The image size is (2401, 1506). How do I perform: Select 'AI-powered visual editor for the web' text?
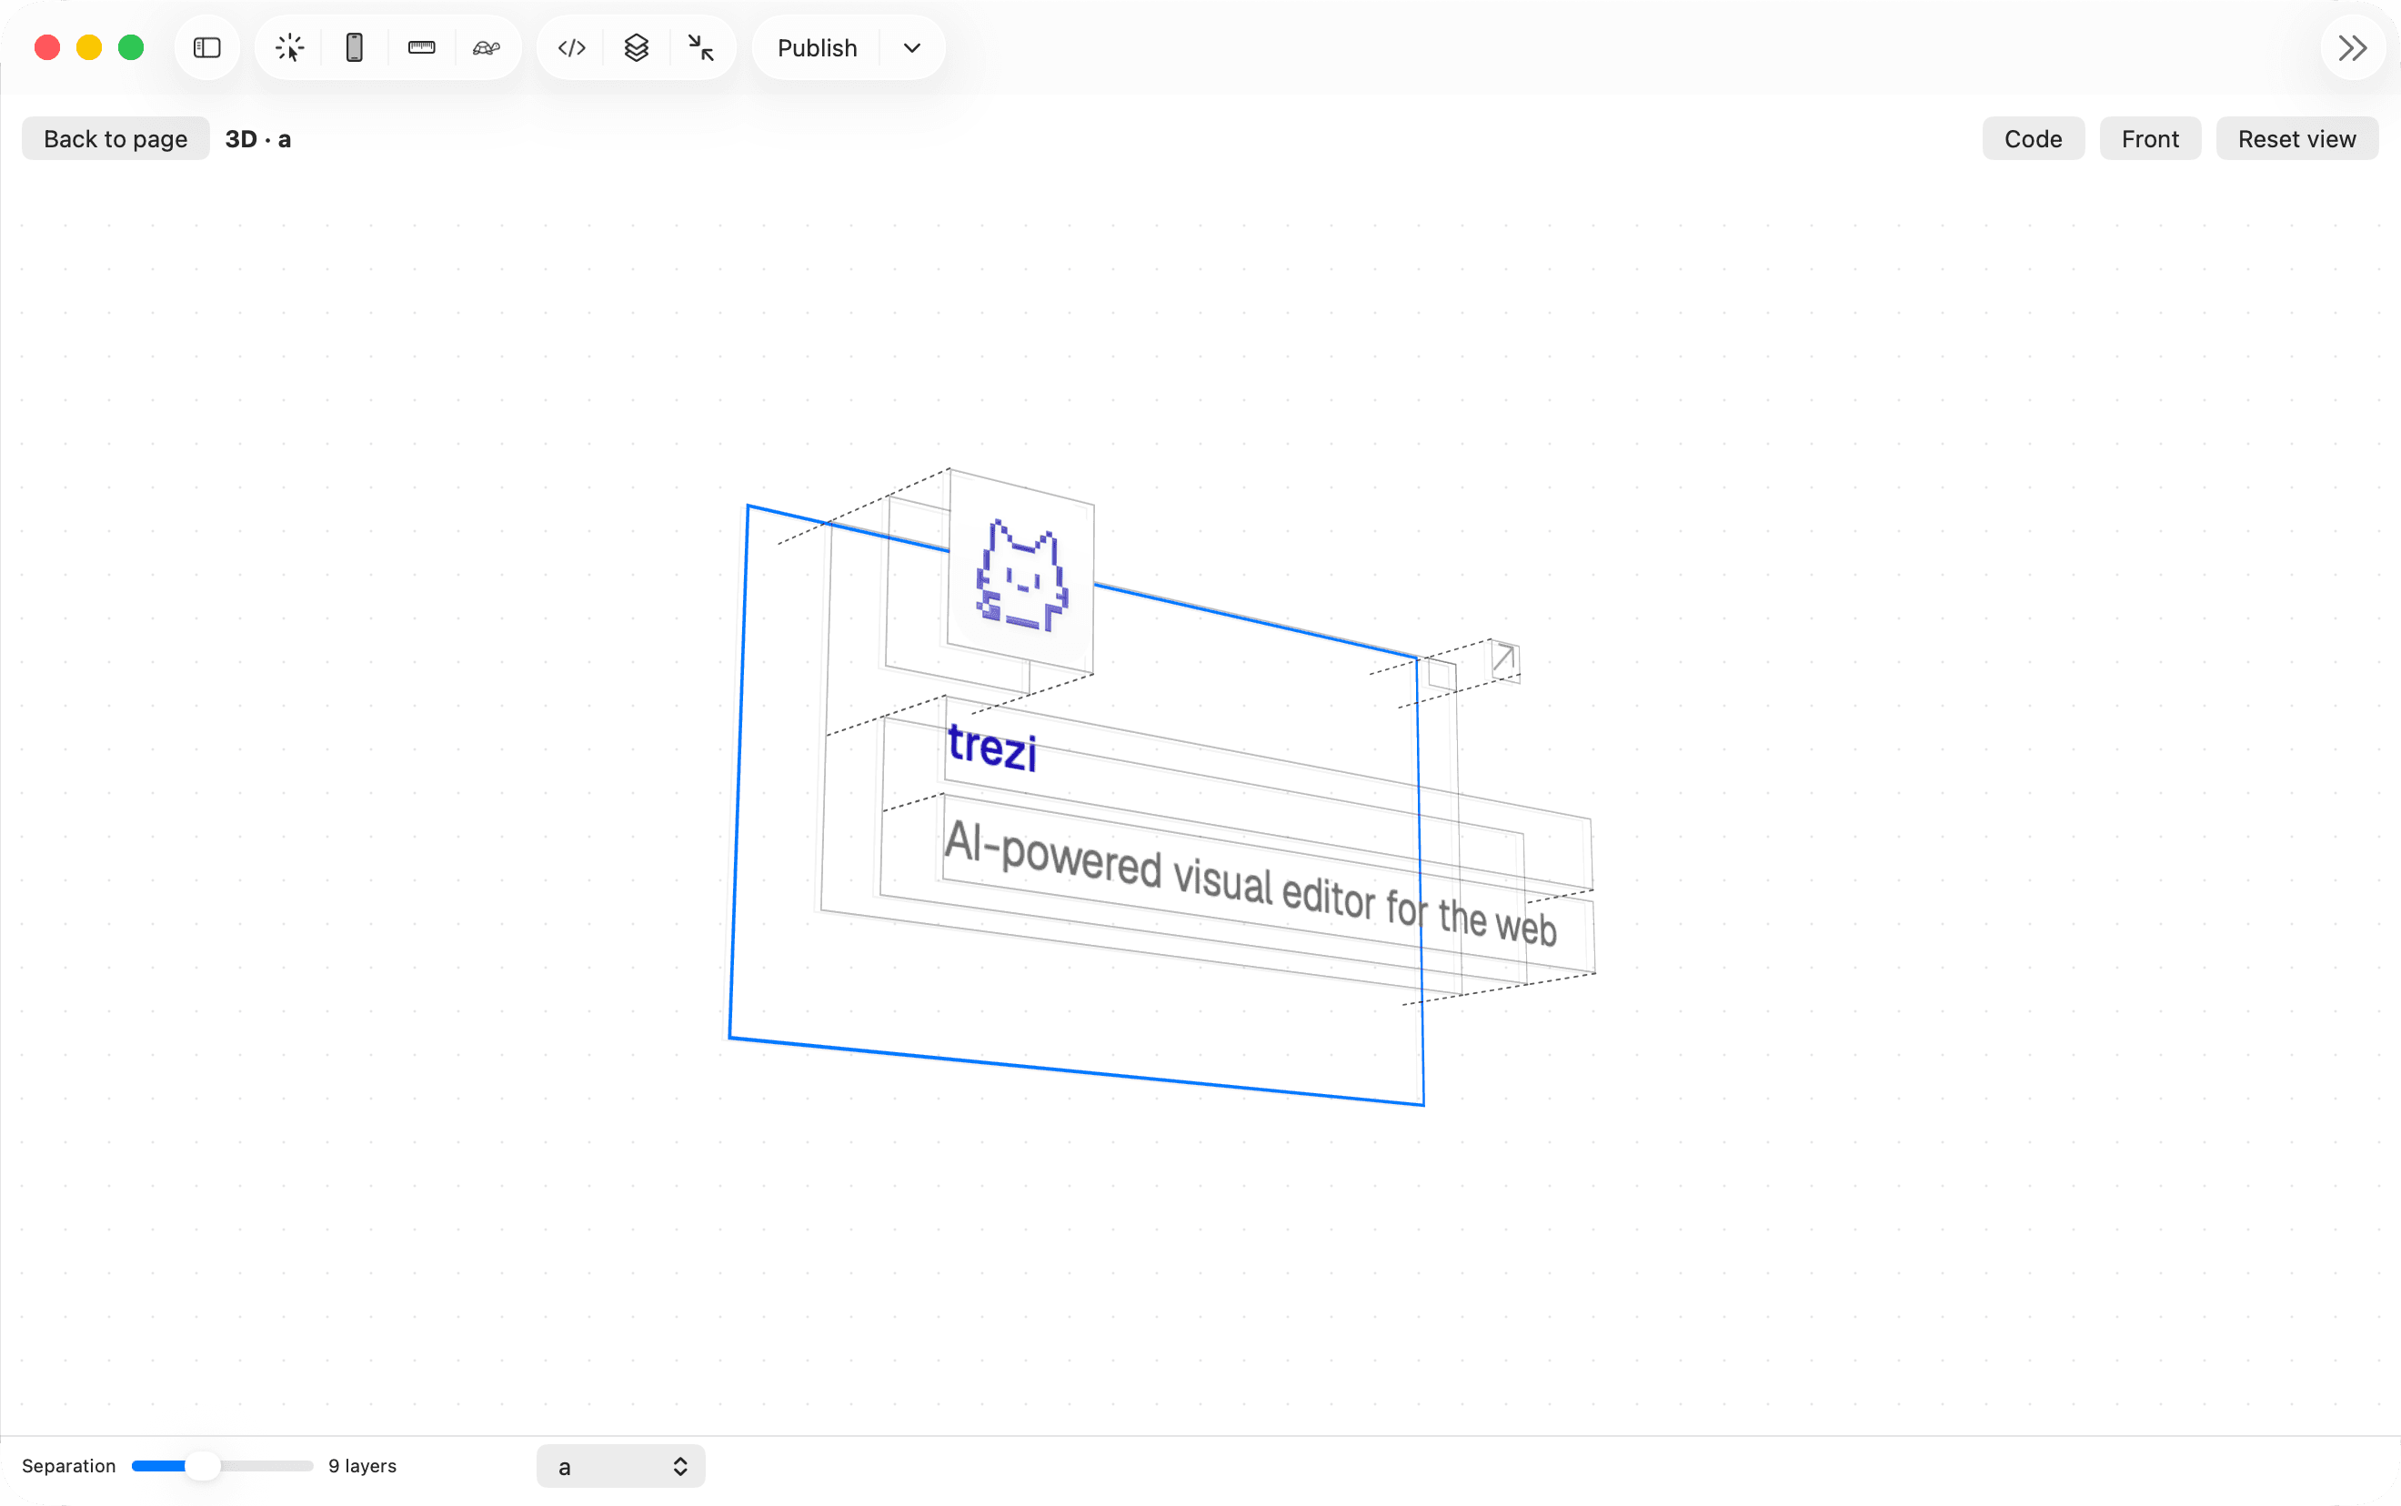click(1250, 883)
